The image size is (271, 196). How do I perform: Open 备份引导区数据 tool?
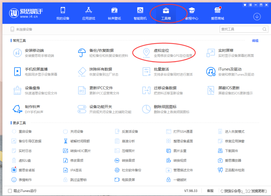(x=26, y=141)
